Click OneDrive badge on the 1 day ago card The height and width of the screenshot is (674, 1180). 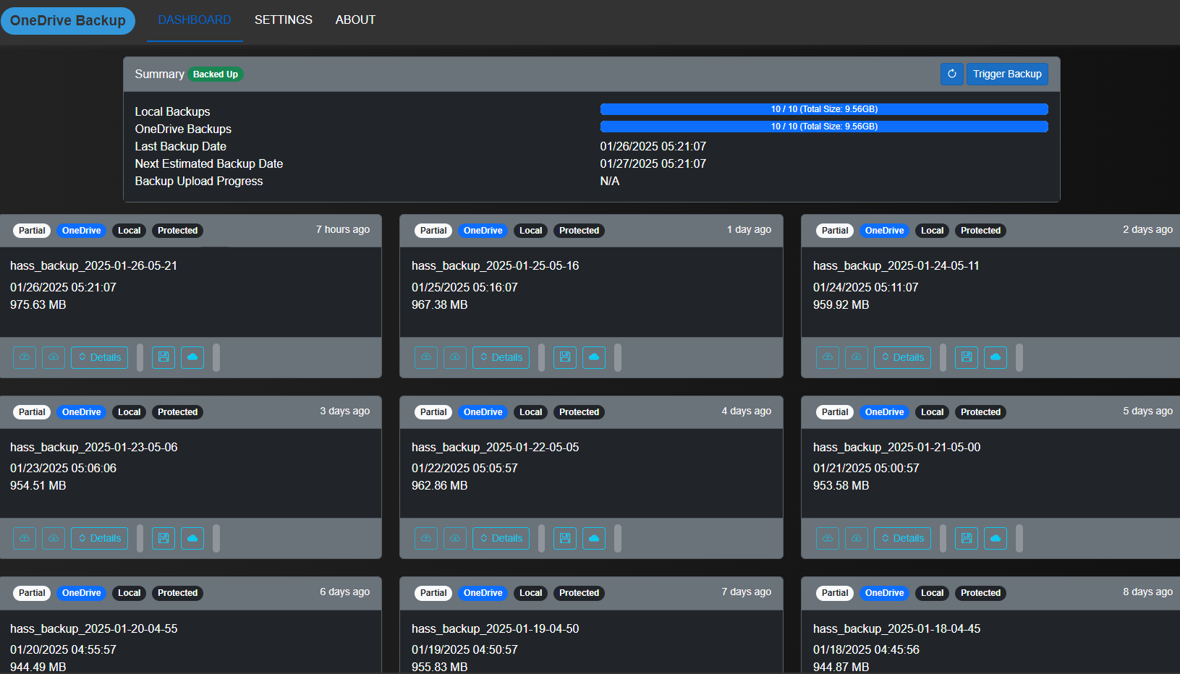(483, 231)
